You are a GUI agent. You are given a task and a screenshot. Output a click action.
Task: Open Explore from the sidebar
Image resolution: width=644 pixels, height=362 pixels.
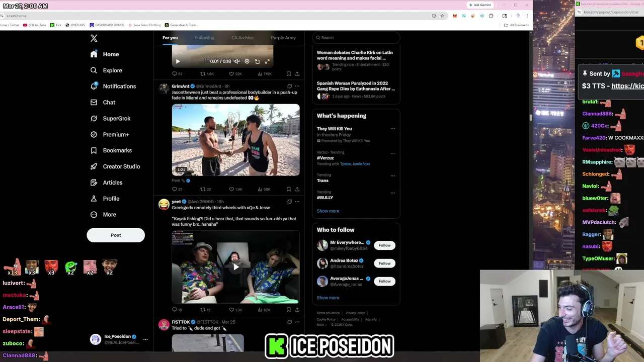point(106,70)
